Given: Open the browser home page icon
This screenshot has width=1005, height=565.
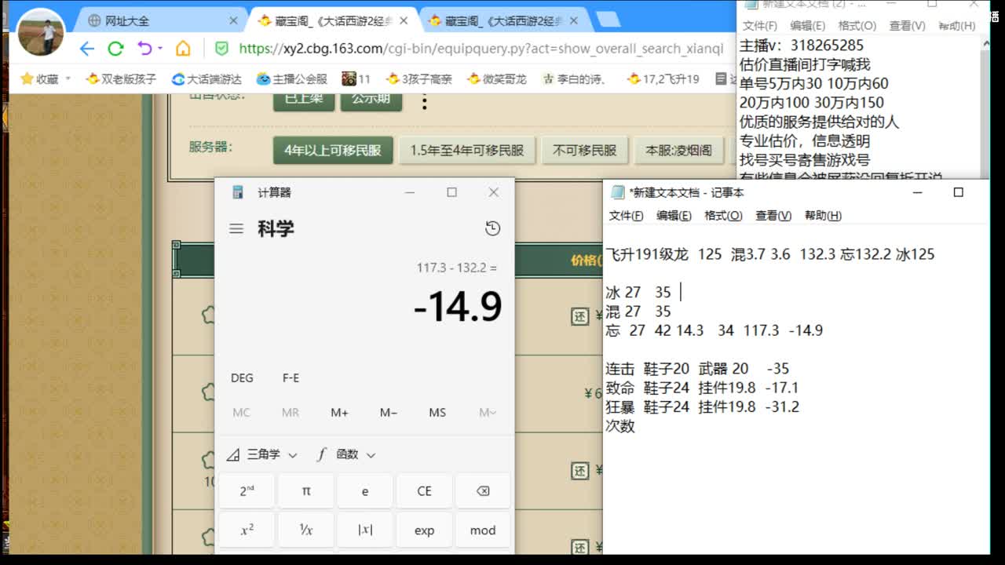Looking at the screenshot, I should [183, 49].
